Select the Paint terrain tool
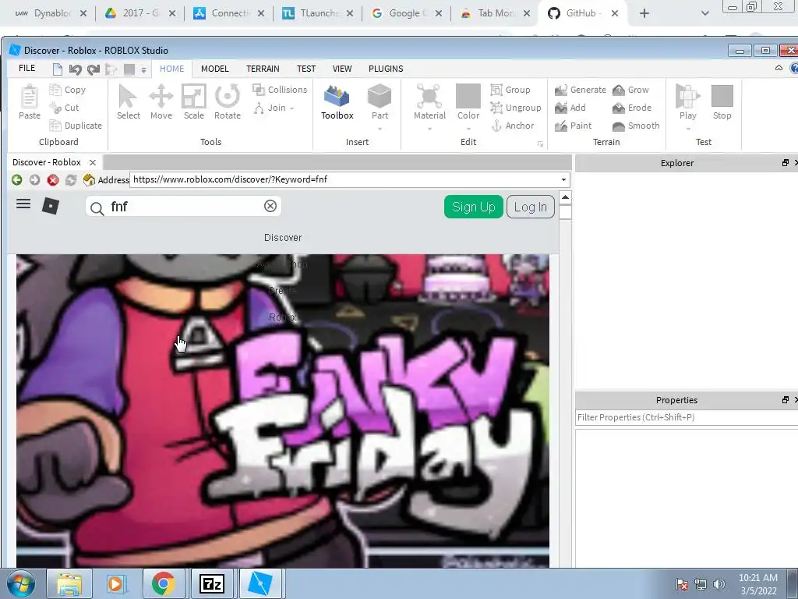798x599 pixels. [573, 126]
